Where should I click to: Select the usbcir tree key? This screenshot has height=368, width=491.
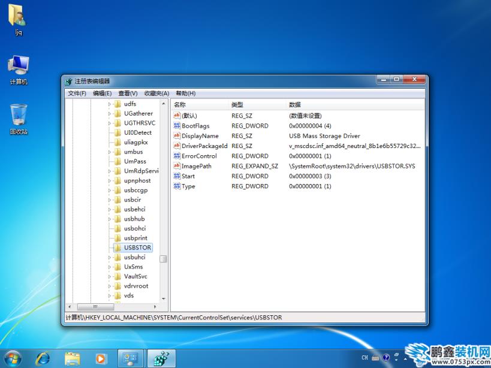(132, 200)
